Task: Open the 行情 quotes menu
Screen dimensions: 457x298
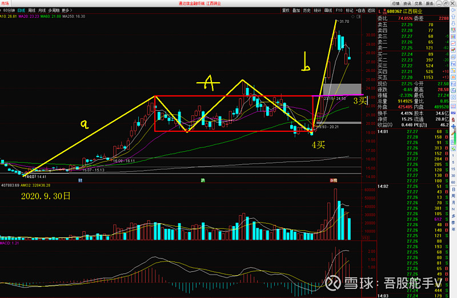Action: [396, 3]
